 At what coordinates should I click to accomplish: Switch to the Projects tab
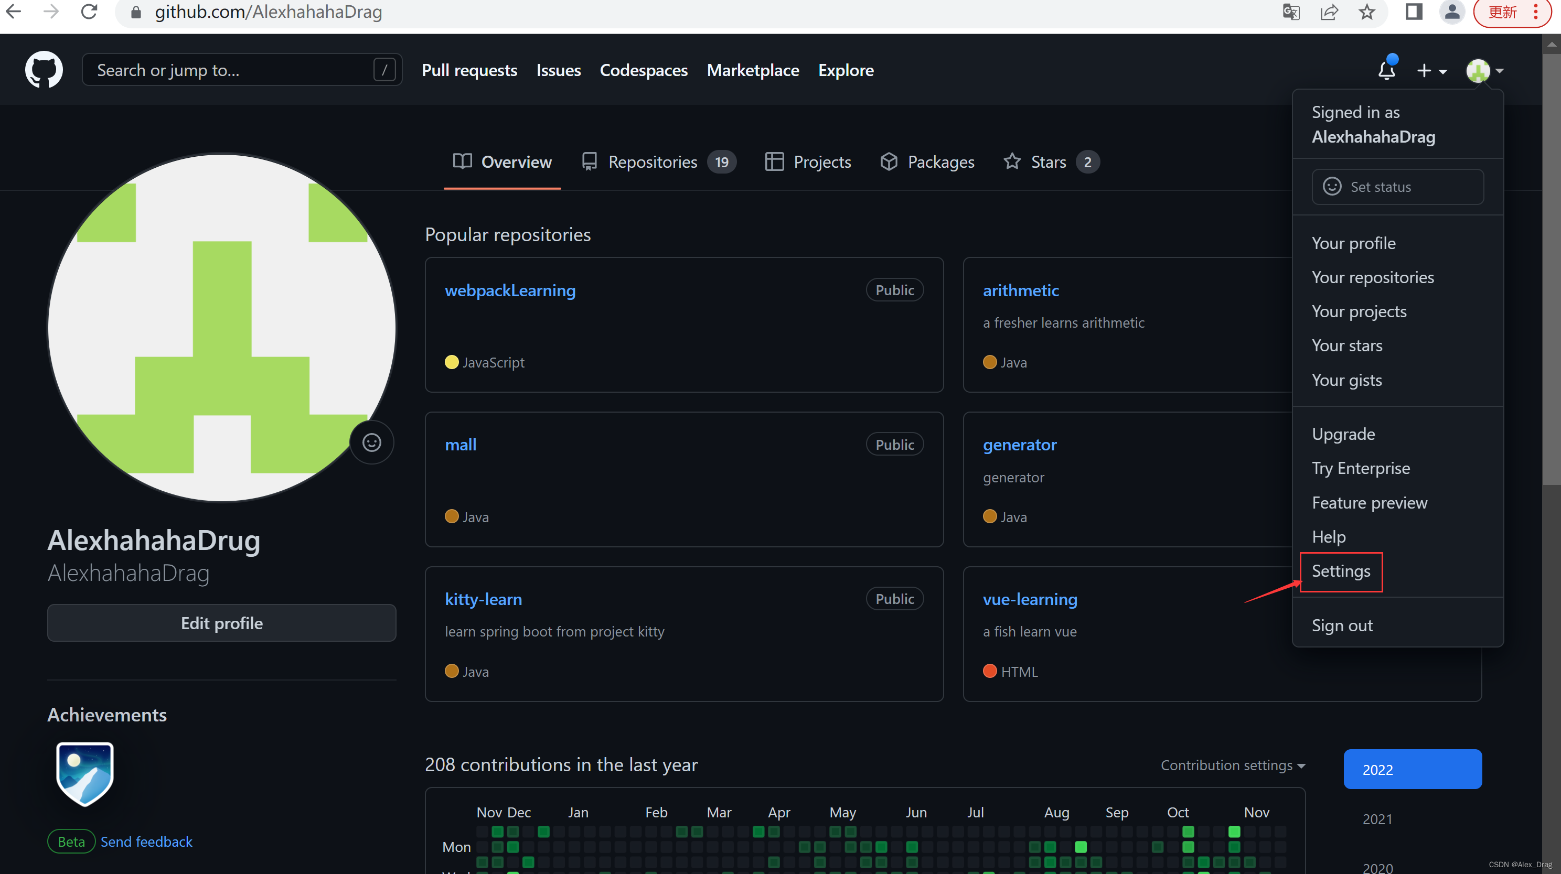808,161
